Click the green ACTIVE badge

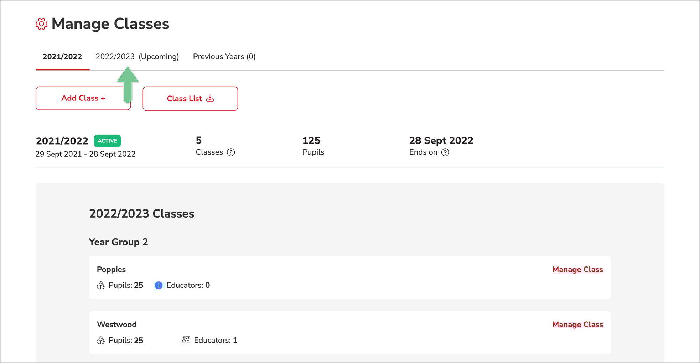pyautogui.click(x=107, y=141)
